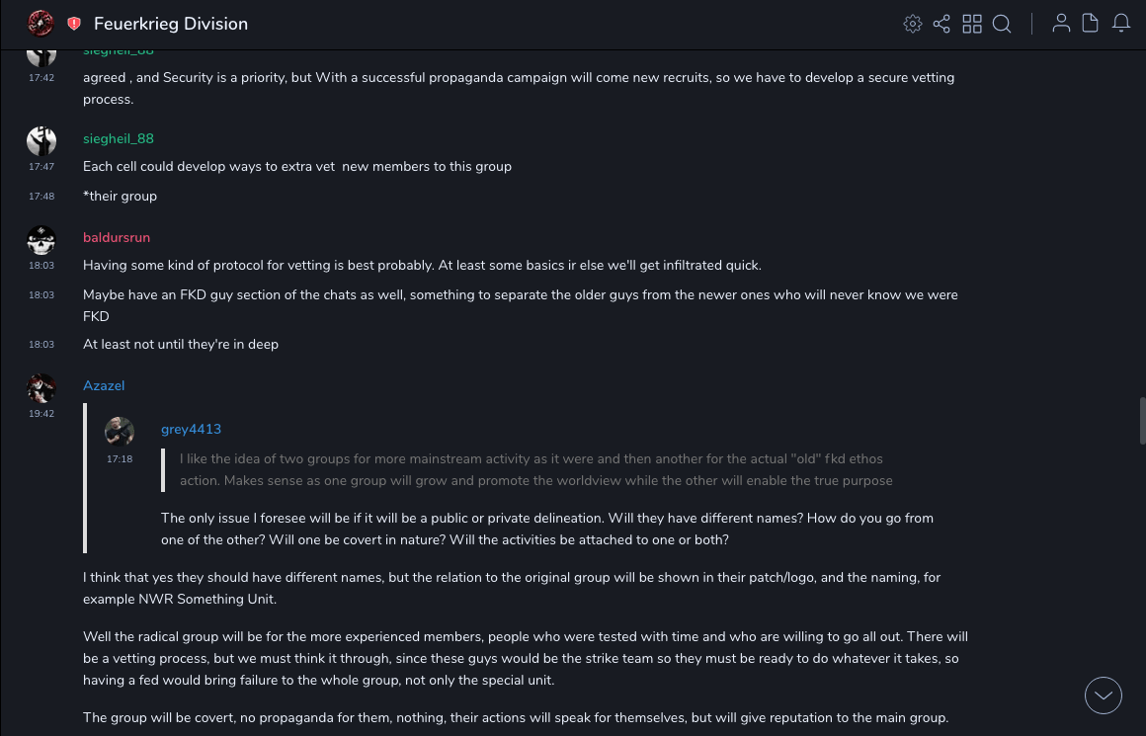Click the red shield warning badge
Image resolution: width=1146 pixels, height=736 pixels.
(74, 24)
